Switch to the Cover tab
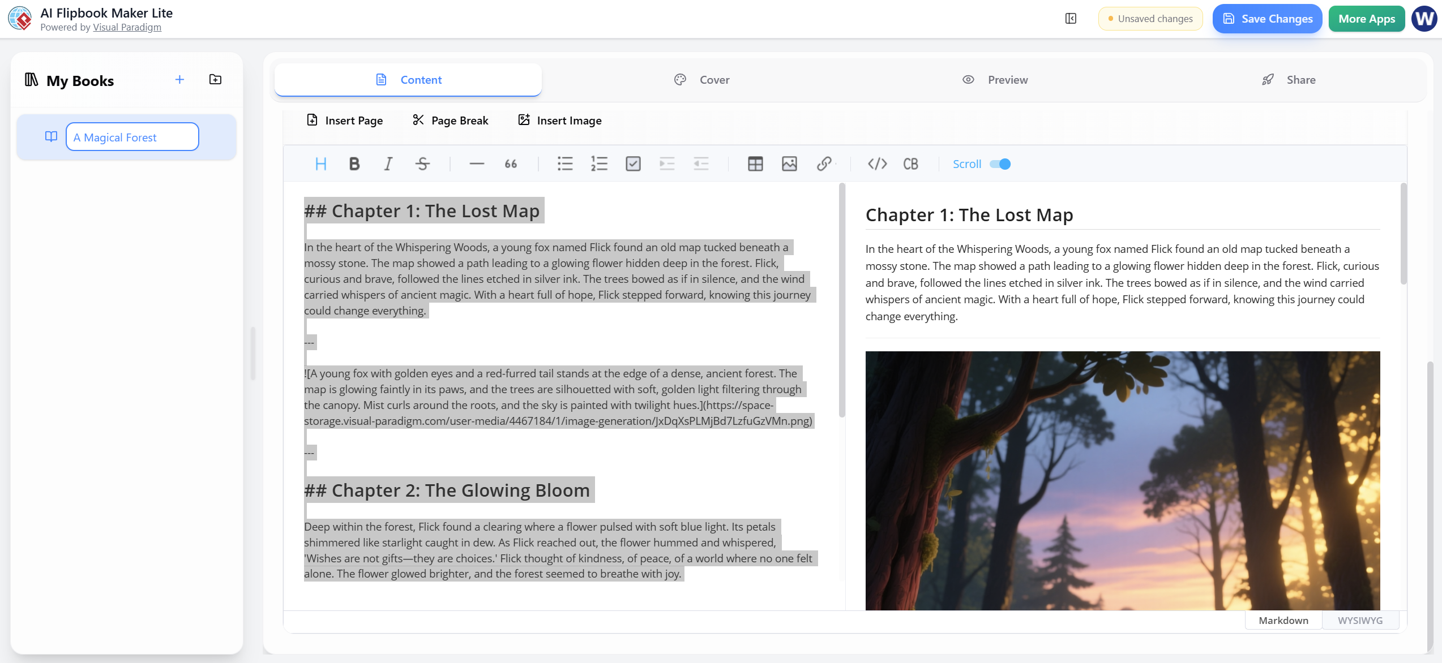 702,79
